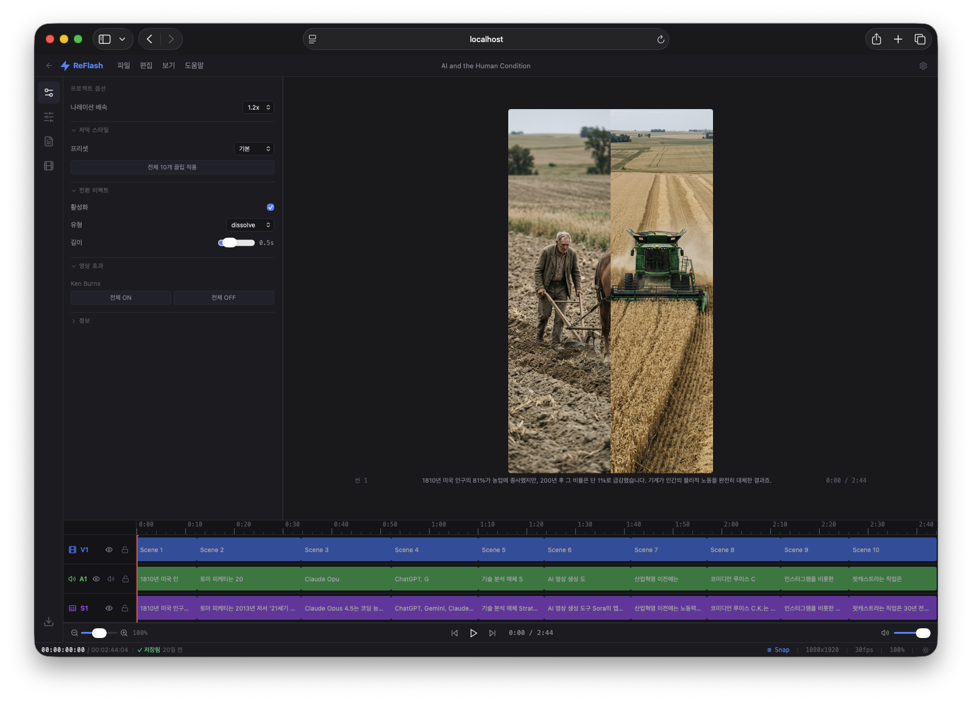Adjust the transition length slider
The height and width of the screenshot is (702, 972).
(230, 243)
